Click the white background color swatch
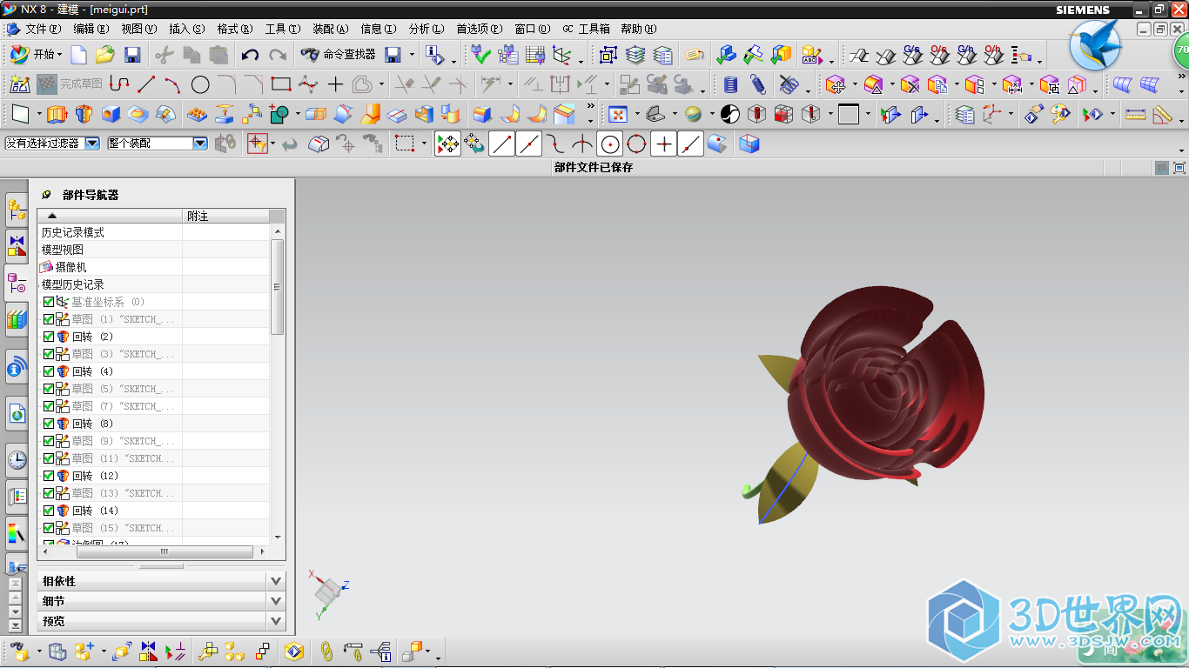Viewport: 1189px width, 668px height. tap(849, 114)
